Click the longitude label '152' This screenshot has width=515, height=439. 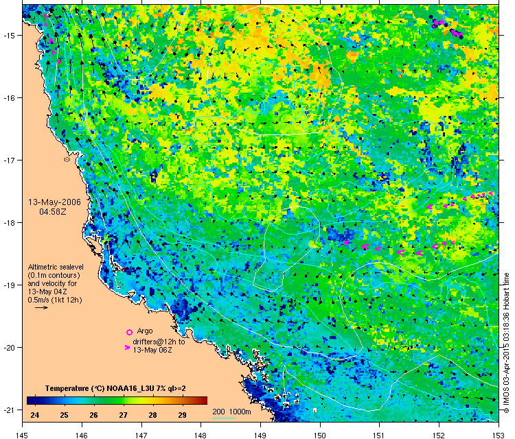pyautogui.click(x=439, y=435)
